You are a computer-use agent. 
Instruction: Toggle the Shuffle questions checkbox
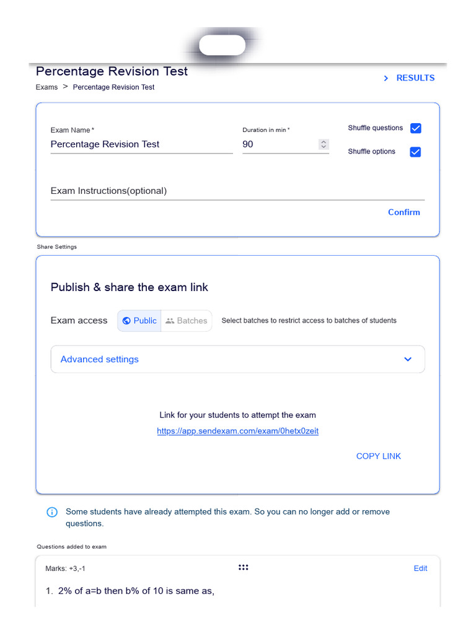[x=416, y=128]
